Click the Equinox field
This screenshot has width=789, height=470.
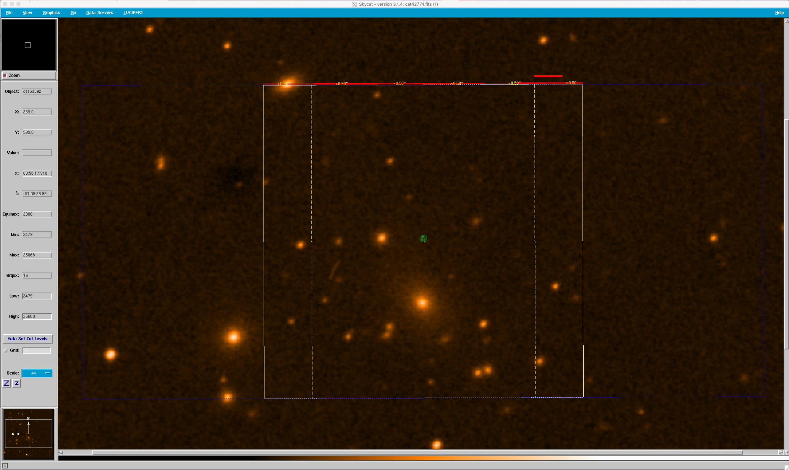37,214
